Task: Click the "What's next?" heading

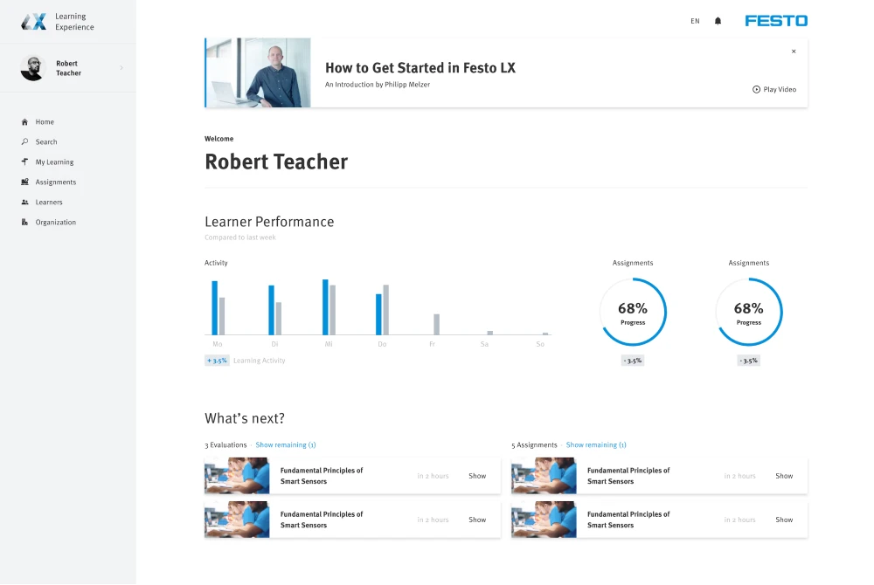Action: tap(245, 418)
